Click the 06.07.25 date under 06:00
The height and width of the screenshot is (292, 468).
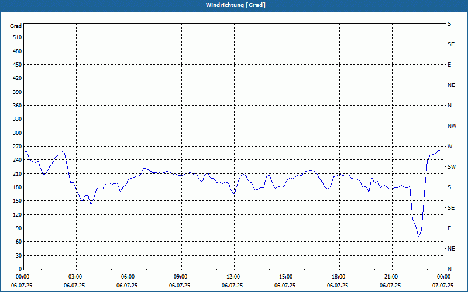[x=127, y=286]
